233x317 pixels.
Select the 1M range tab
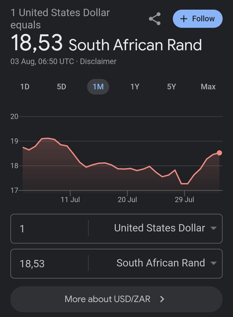98,87
